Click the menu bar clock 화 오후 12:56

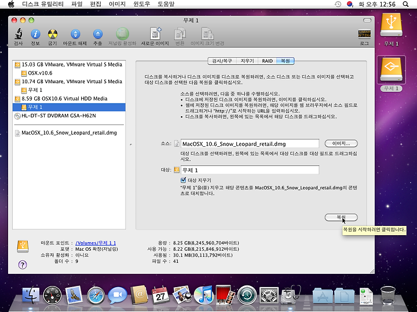[377, 4]
